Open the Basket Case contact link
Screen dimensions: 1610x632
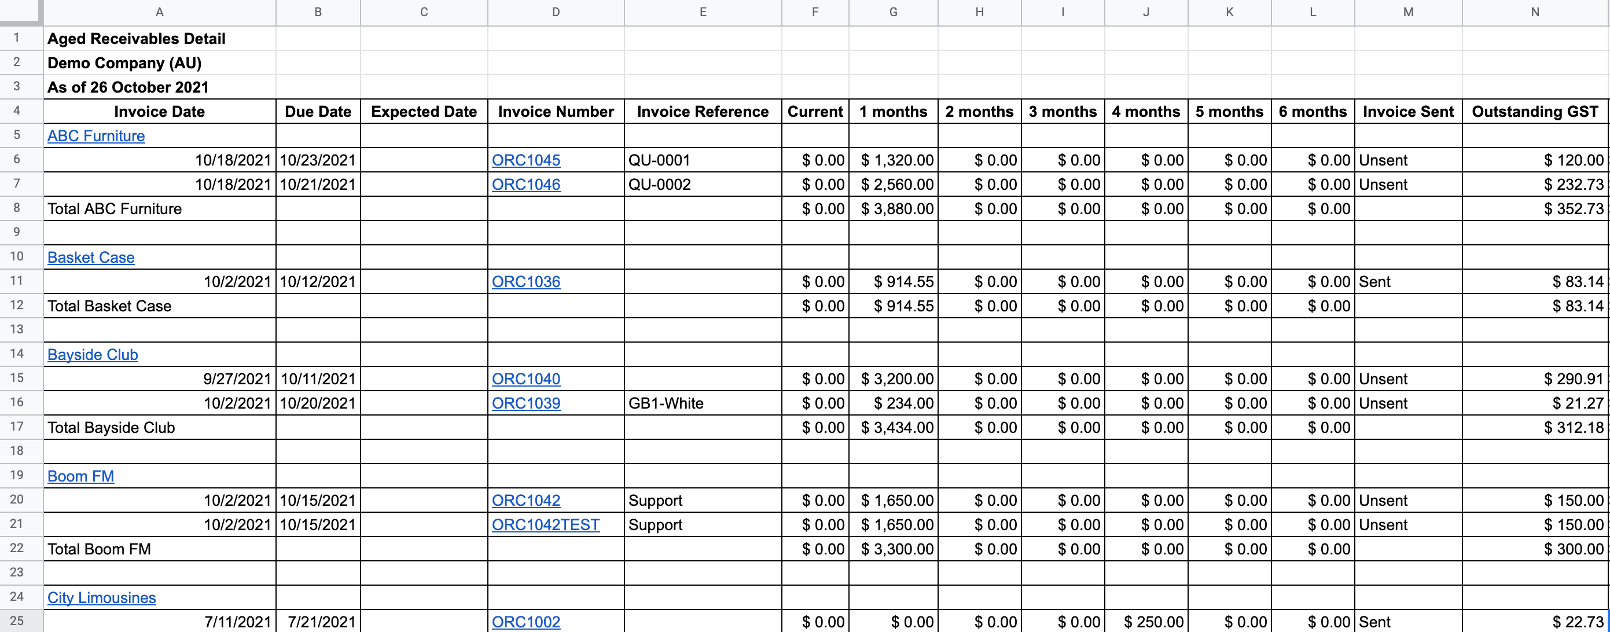[91, 258]
